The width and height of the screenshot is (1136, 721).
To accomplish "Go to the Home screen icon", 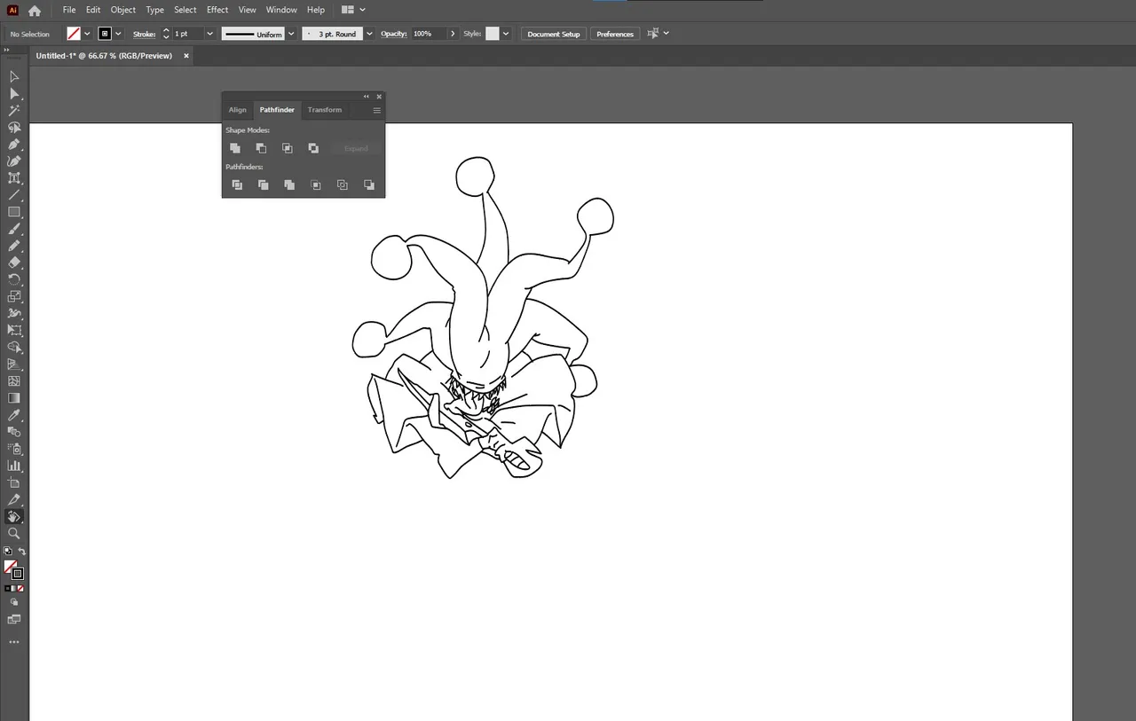I will 35,11.
